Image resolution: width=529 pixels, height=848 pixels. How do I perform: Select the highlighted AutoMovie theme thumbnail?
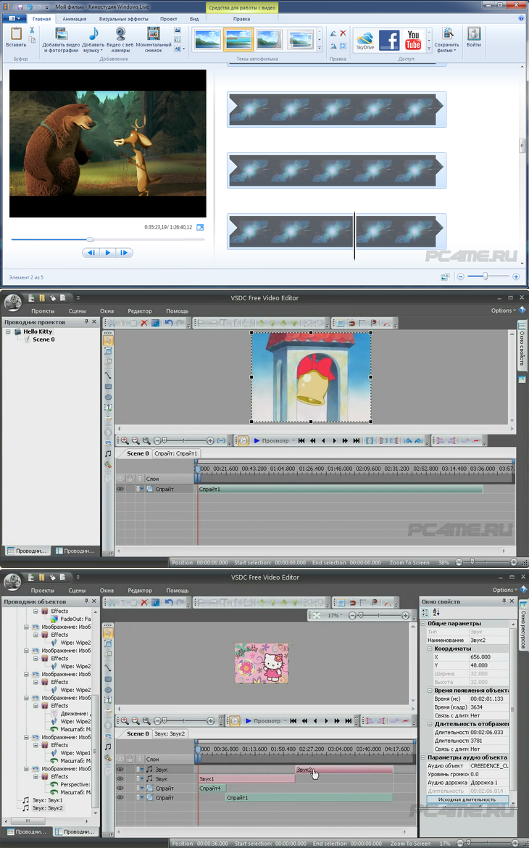pyautogui.click(x=238, y=39)
